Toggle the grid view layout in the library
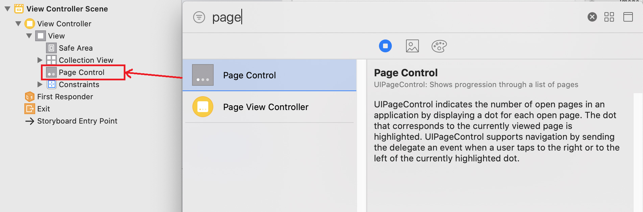Screen dimensions: 643x212 click(x=610, y=17)
